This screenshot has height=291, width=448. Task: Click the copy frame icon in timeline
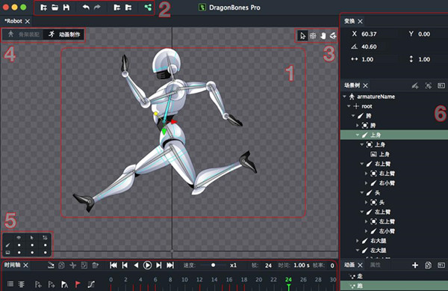pyautogui.click(x=61, y=266)
